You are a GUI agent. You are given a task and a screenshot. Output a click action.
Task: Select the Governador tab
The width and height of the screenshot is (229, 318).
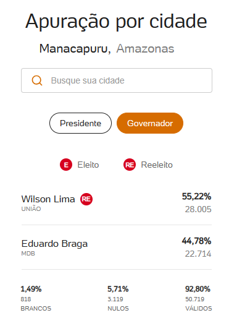pyautogui.click(x=150, y=123)
